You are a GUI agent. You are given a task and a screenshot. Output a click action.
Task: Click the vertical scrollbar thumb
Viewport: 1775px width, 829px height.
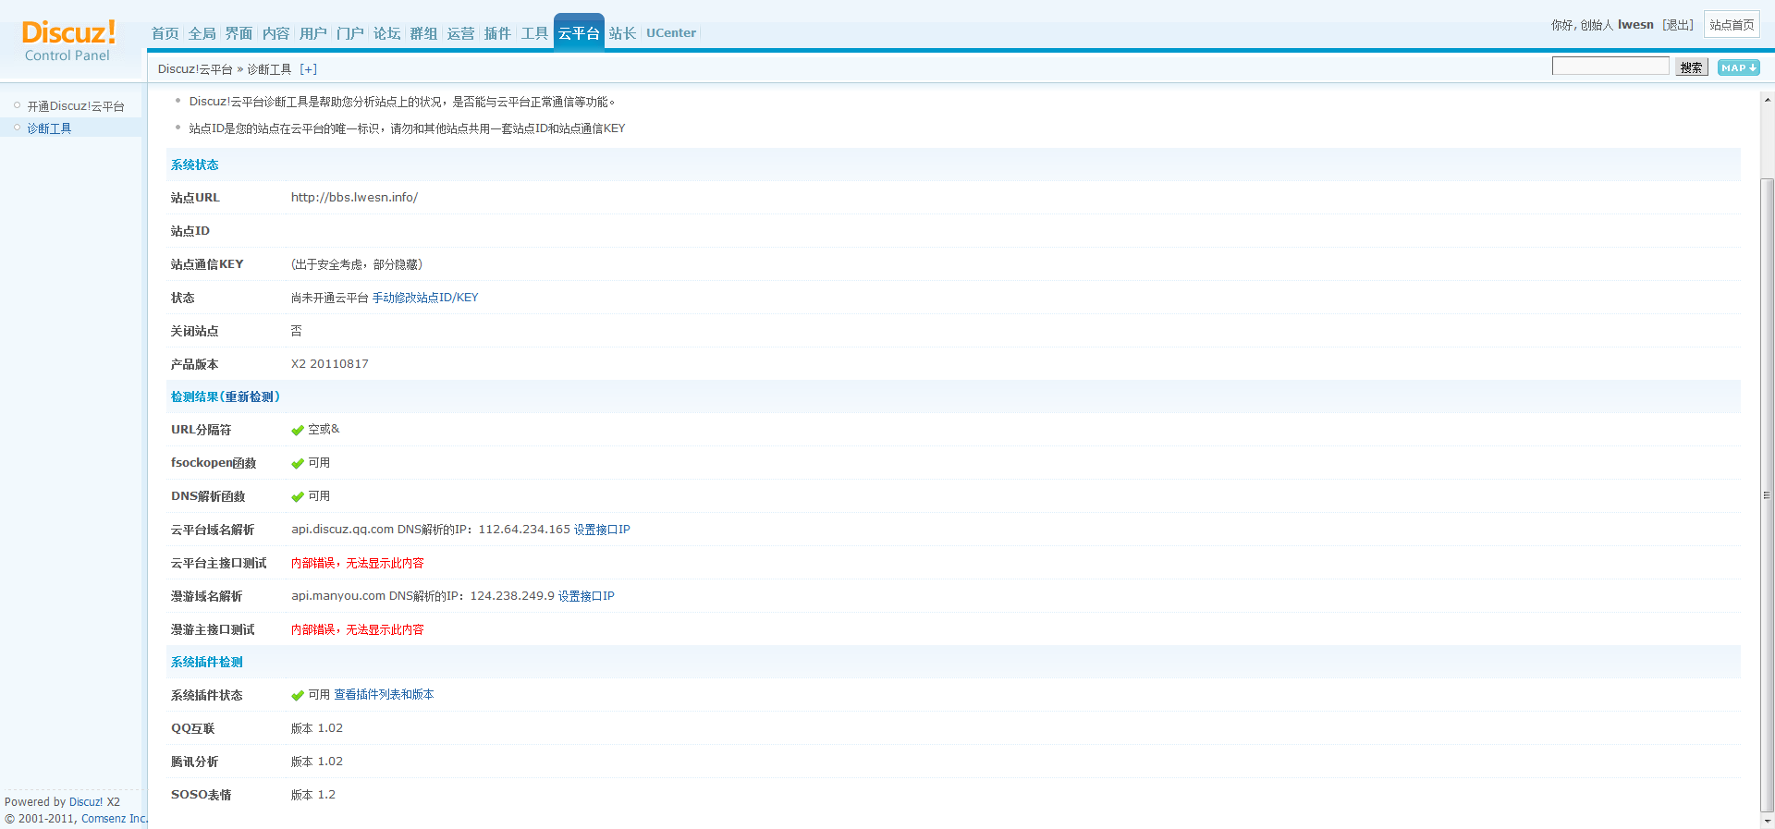(x=1768, y=494)
